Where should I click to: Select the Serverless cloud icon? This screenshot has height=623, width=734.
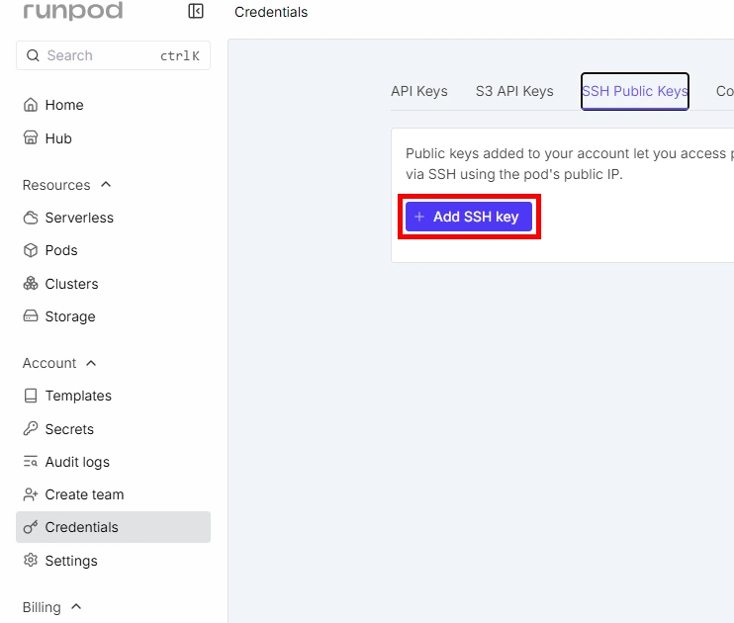[31, 218]
